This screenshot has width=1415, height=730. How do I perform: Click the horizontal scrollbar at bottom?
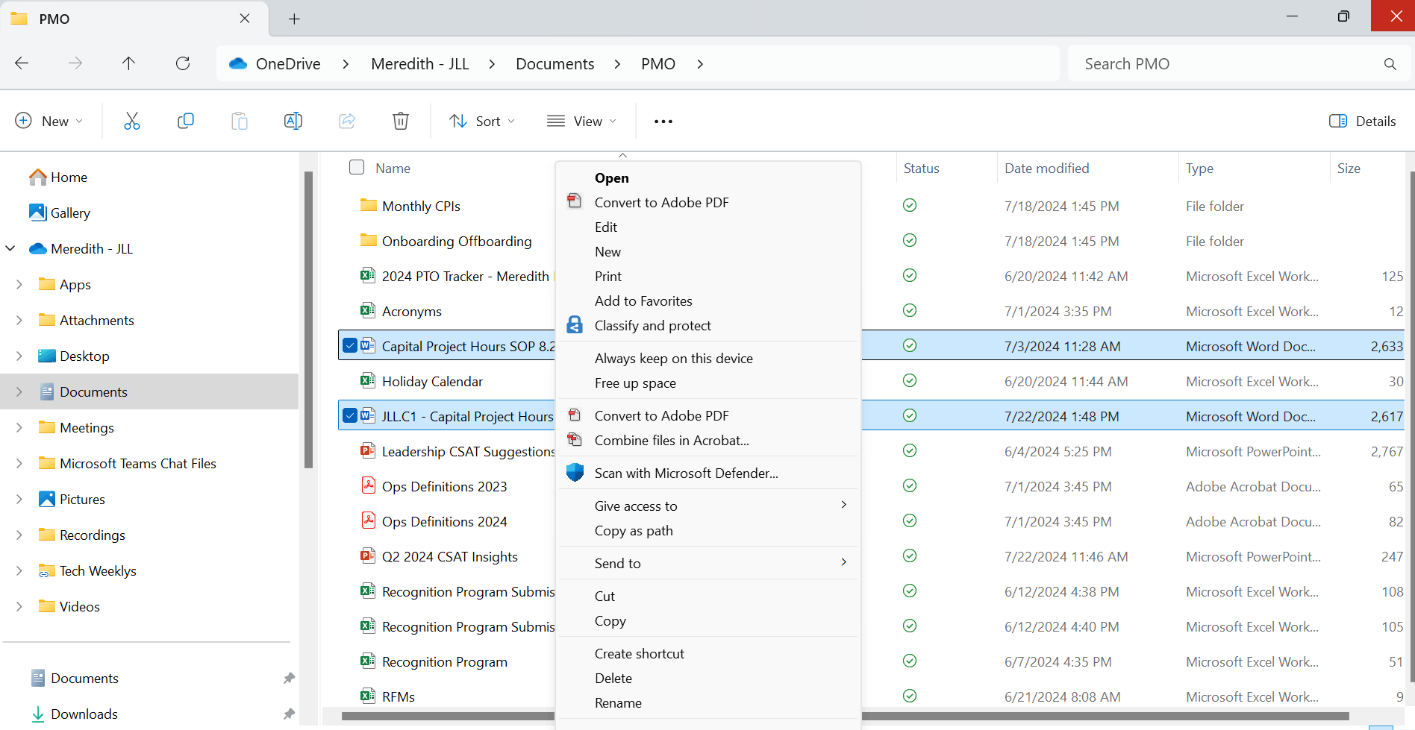tap(845, 717)
